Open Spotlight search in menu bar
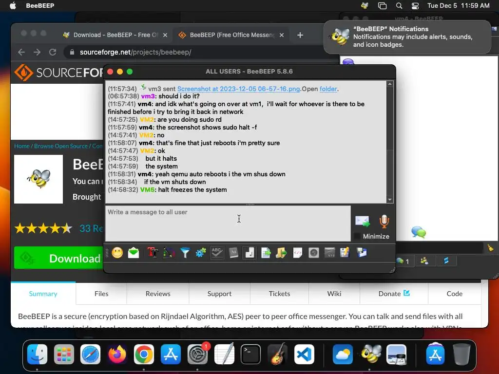The image size is (499, 374). [x=399, y=5]
